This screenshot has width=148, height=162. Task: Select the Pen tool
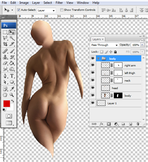pos(5,76)
